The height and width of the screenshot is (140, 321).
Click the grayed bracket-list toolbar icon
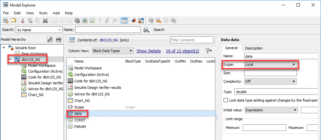(x=166, y=21)
